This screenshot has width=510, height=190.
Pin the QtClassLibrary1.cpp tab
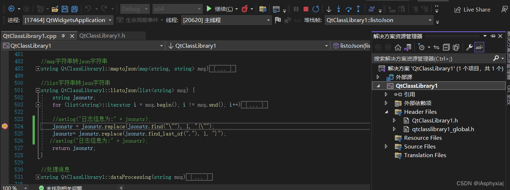pyautogui.click(x=63, y=36)
